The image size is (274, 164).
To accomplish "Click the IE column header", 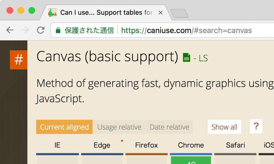I will 57,145.
